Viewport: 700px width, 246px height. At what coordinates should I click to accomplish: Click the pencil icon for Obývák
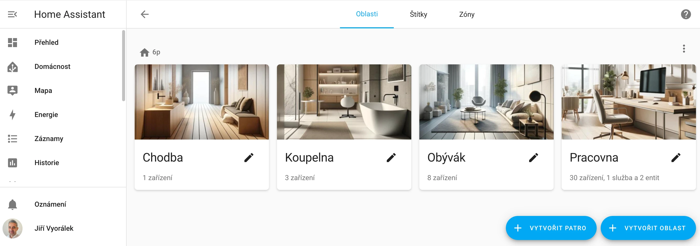533,158
